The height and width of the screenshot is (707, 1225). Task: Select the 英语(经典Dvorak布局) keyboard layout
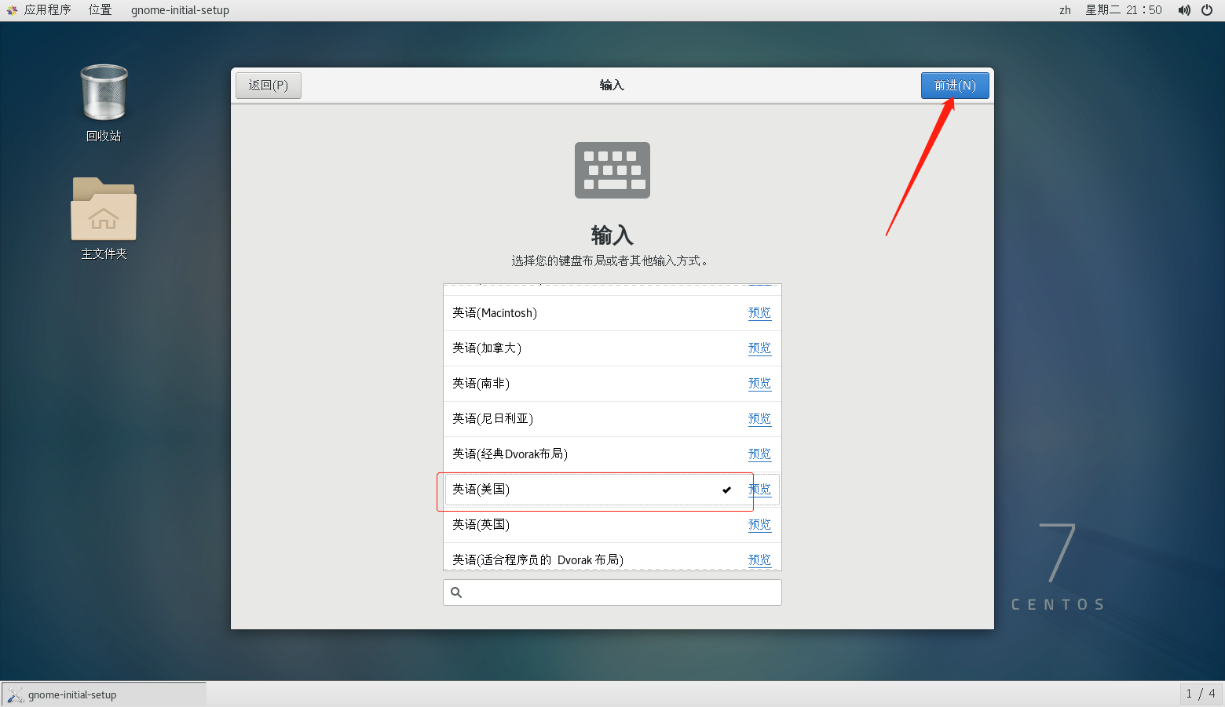pyautogui.click(x=612, y=454)
